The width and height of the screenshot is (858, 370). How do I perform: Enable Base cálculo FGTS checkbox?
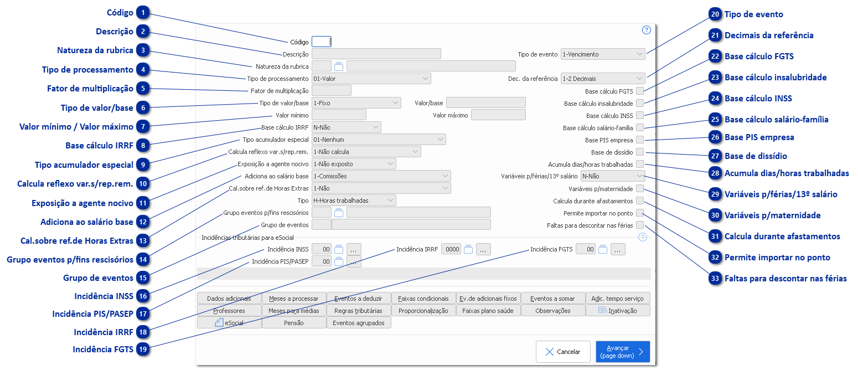pos(640,91)
